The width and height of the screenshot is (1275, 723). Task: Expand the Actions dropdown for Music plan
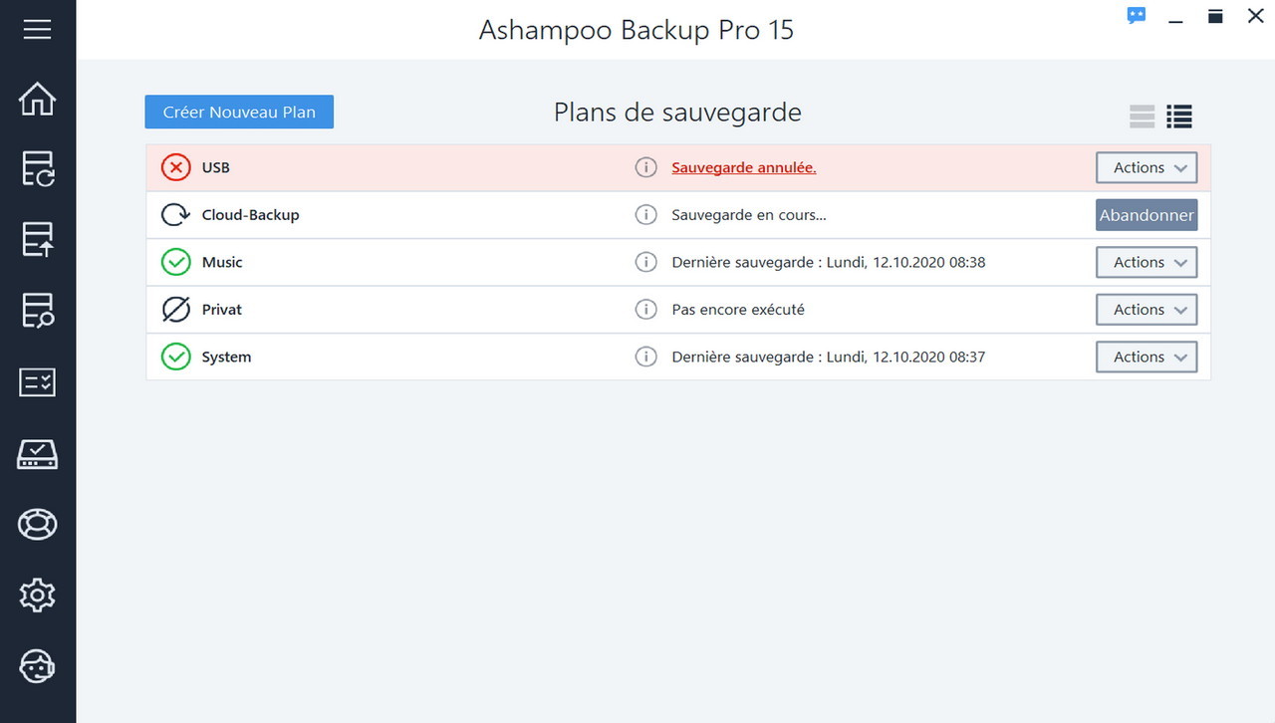pos(1147,262)
